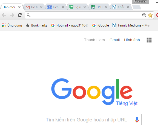Bookmark this page with the star icon
This screenshot has height=131, width=158.
(x=150, y=15)
